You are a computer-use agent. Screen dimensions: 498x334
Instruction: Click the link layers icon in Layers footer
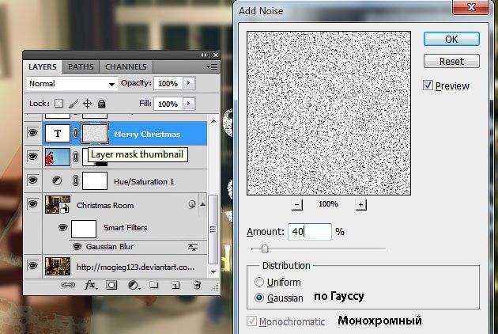[68, 285]
